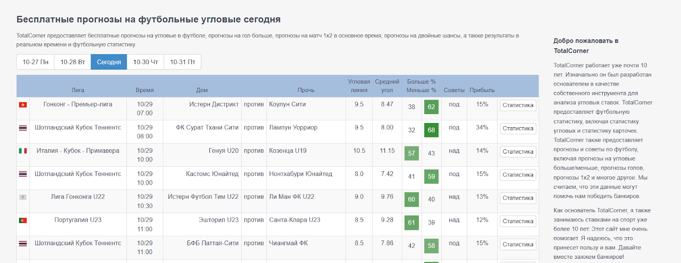
Task: Click away team Чиангмай ФК
Action: [x=288, y=243]
